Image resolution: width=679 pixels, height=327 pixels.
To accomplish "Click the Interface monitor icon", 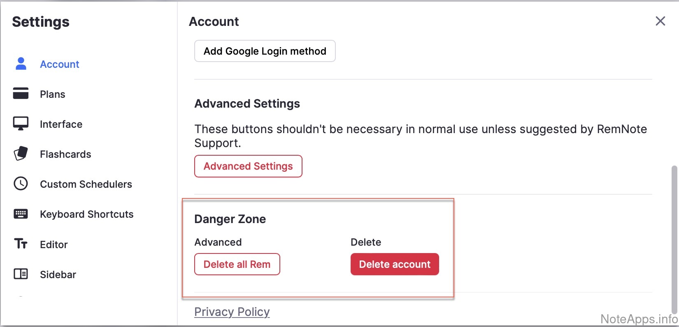I will pos(21,124).
